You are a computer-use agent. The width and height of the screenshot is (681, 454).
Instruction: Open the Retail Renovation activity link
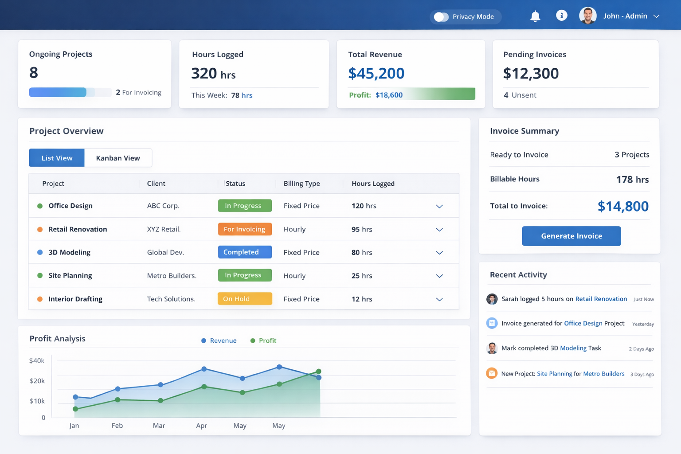[601, 299]
